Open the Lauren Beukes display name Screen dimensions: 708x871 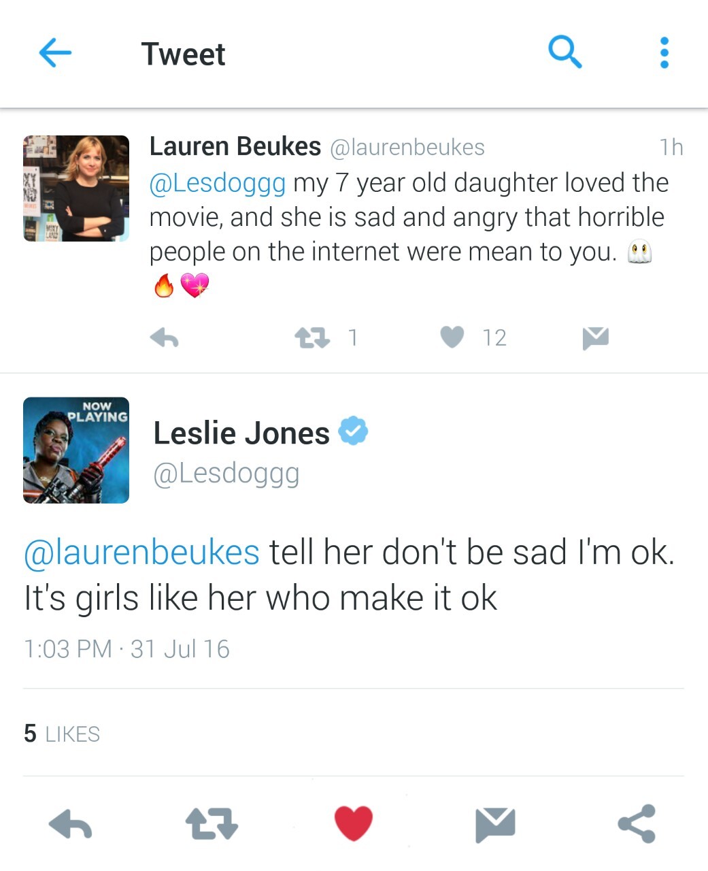pos(235,146)
